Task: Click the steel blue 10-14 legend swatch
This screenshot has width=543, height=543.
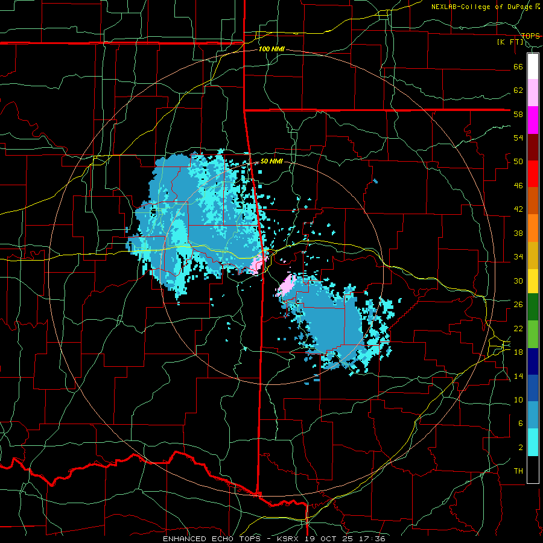Action: coord(533,414)
